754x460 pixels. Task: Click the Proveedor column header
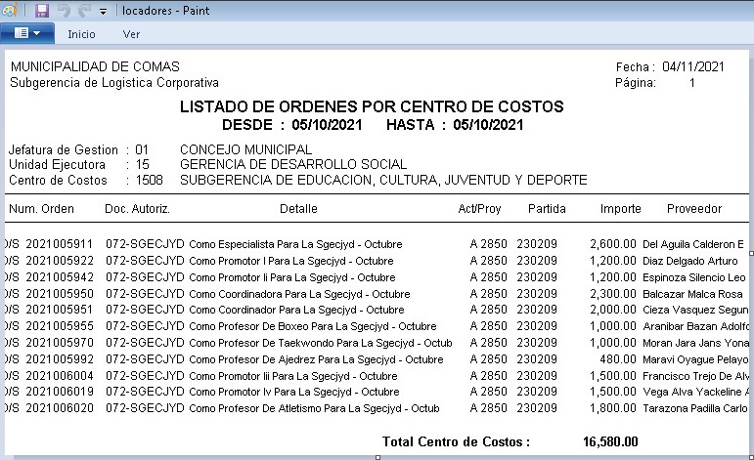[x=694, y=209]
